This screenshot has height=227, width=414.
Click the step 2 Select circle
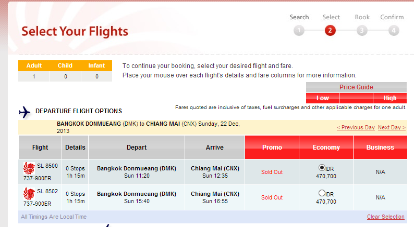click(330, 30)
